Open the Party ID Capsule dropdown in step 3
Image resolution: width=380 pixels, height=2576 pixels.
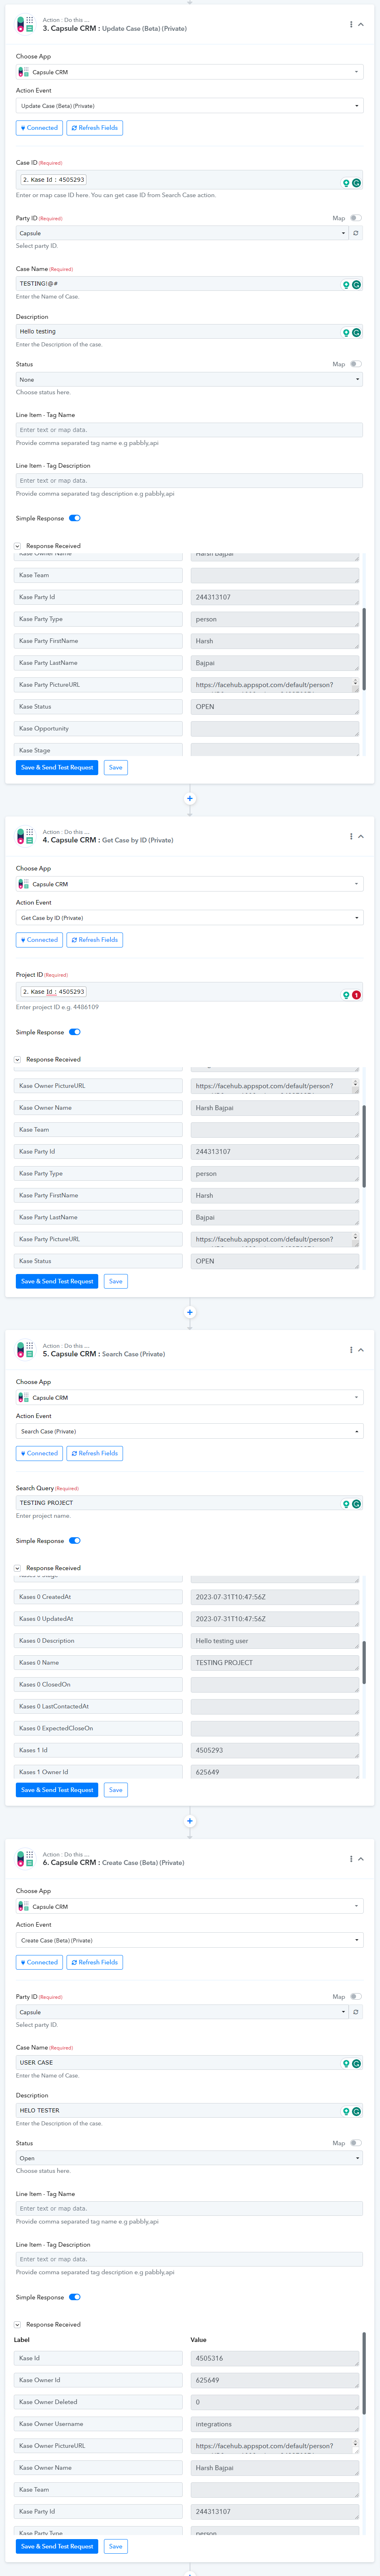(x=182, y=233)
